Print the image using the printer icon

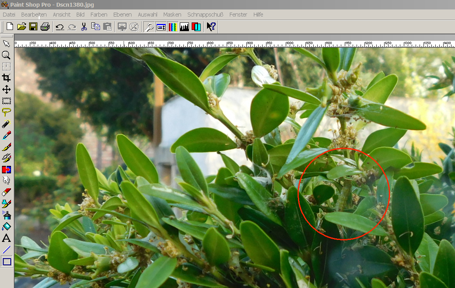45,27
